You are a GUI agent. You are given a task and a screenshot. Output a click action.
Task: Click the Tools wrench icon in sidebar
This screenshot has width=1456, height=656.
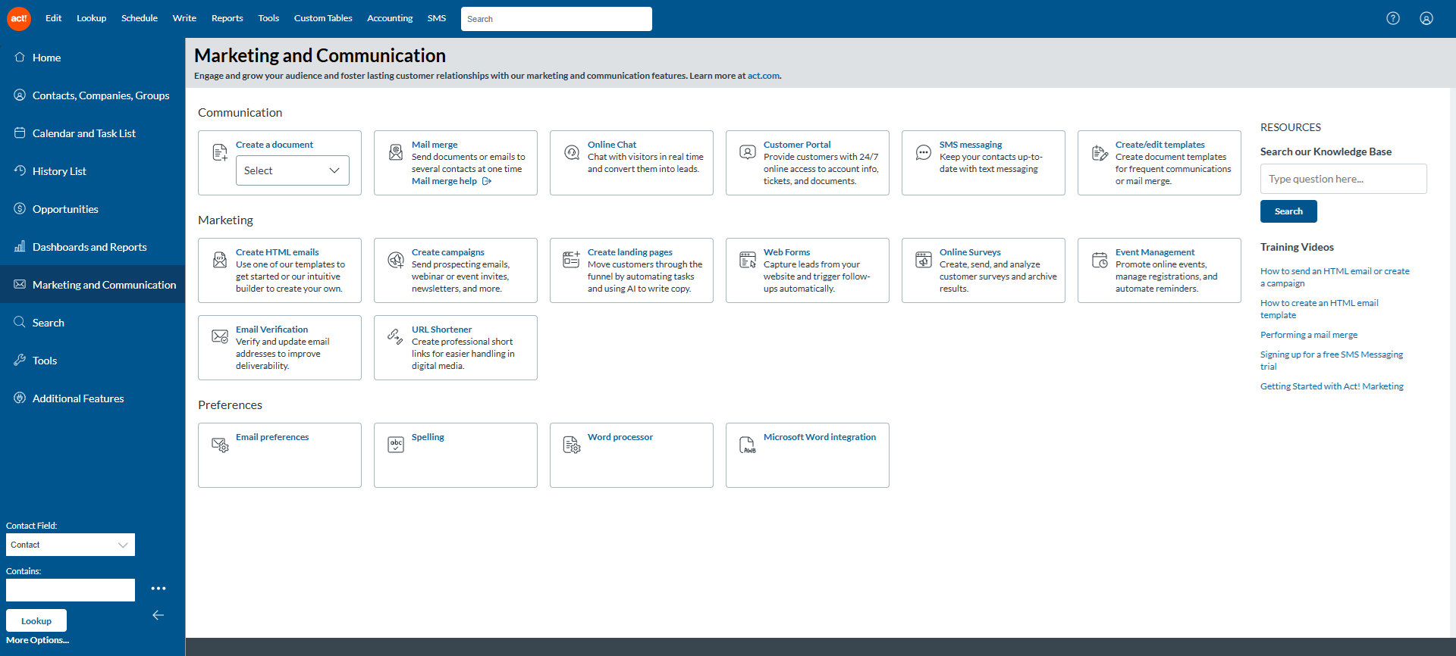[20, 360]
